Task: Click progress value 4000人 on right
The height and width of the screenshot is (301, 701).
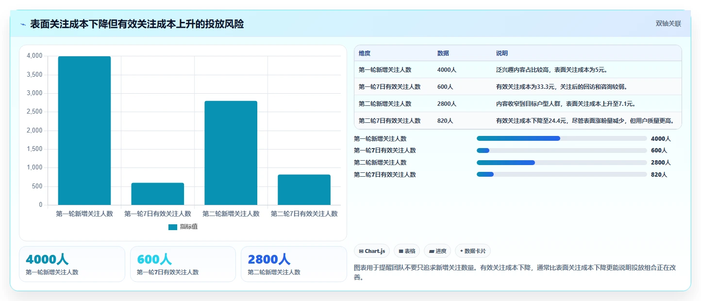Action: [661, 138]
